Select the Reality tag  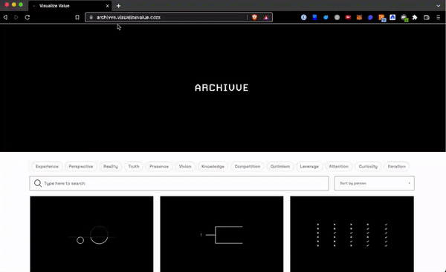click(x=110, y=167)
